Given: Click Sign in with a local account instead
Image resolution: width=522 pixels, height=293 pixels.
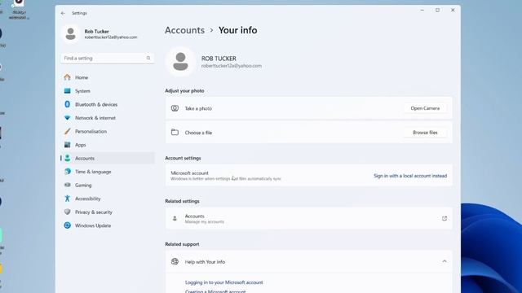Looking at the screenshot, I should tap(410, 176).
